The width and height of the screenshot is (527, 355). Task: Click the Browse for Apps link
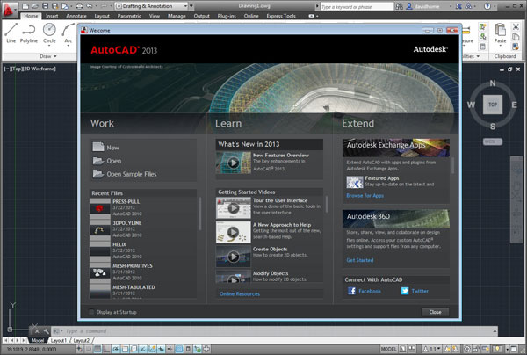tap(365, 195)
